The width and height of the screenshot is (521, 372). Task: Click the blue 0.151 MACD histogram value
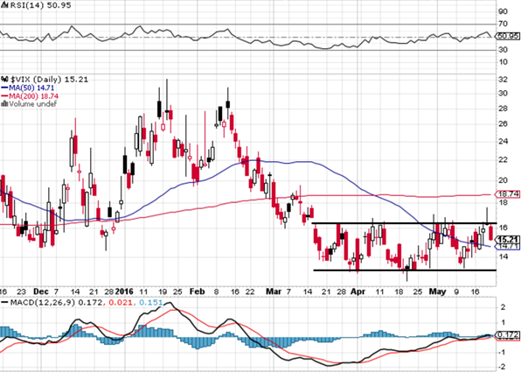click(x=151, y=303)
